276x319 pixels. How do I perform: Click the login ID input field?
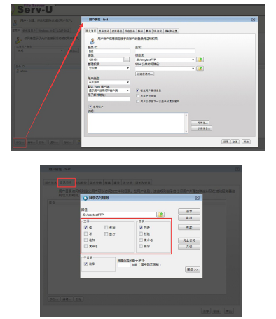click(x=109, y=51)
